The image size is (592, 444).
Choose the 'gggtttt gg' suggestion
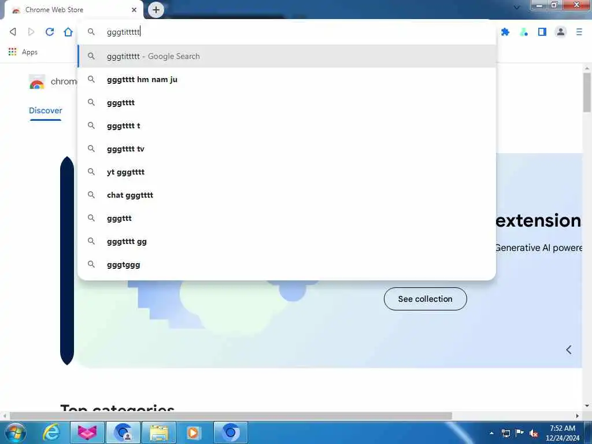[287, 241]
